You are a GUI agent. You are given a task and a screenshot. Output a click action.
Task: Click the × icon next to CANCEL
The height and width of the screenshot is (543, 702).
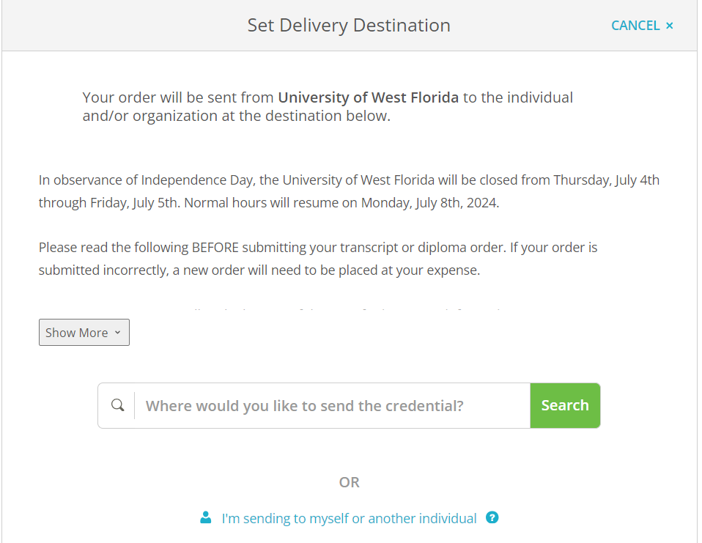click(x=669, y=26)
